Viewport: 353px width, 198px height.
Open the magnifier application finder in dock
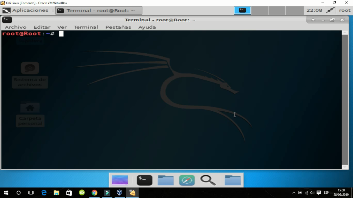click(208, 180)
